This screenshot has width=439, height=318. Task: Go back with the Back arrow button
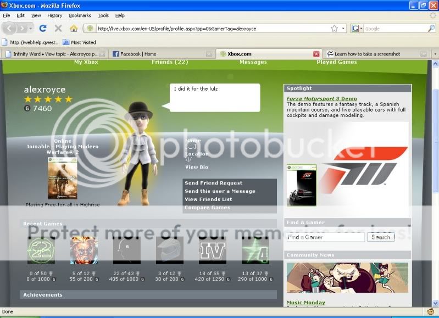pyautogui.click(x=9, y=28)
